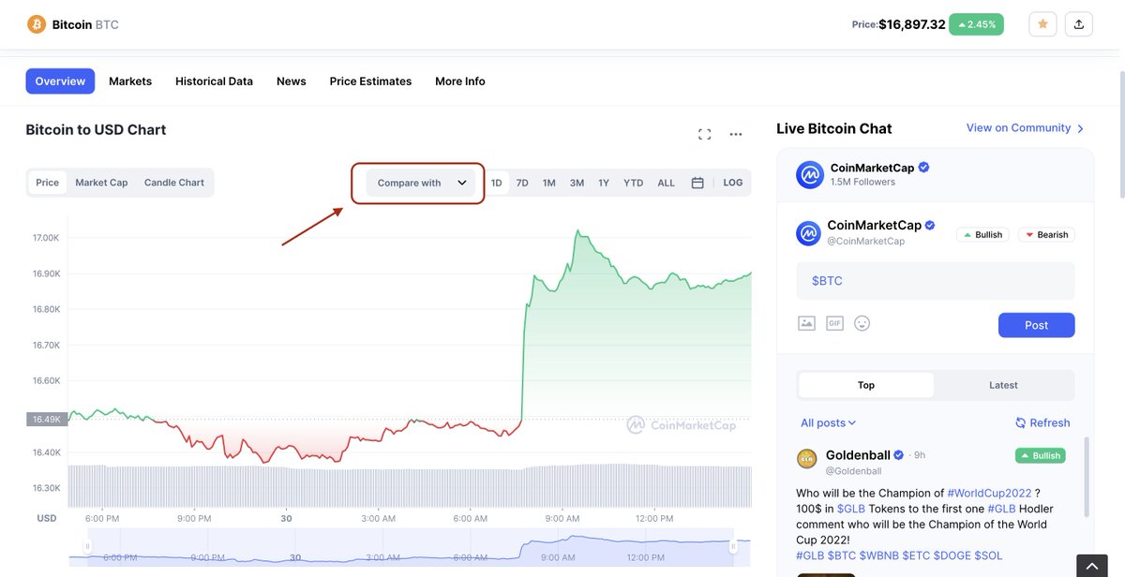Viewport: 1125px width, 577px height.
Task: Select the 3M time range
Action: [577, 183]
